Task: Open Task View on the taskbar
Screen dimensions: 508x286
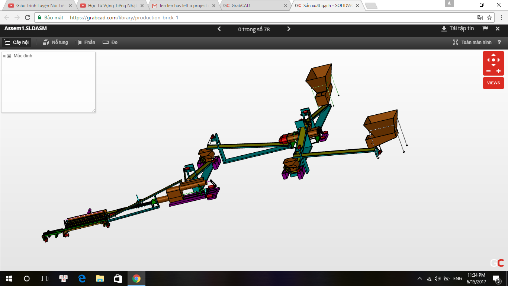Action: (x=45, y=279)
